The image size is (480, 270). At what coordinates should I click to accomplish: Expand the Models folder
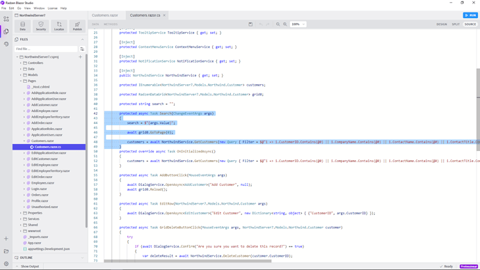click(x=21, y=74)
